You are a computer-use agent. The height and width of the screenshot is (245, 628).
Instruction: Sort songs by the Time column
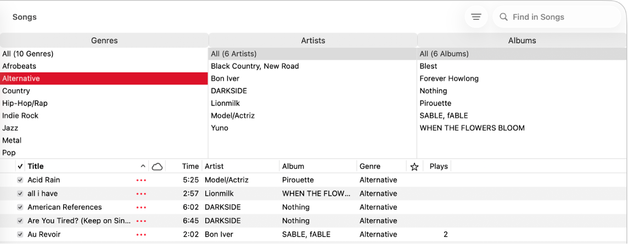click(190, 166)
